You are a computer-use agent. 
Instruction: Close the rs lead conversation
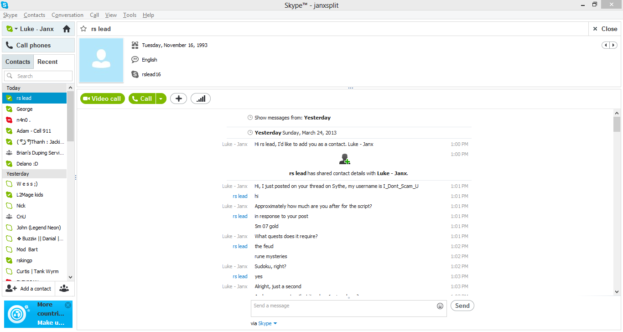pos(605,29)
